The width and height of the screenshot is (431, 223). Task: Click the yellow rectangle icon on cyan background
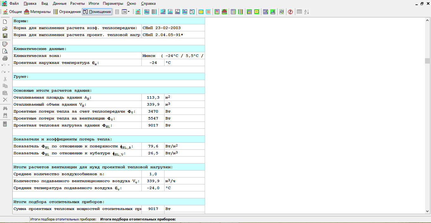coord(201,12)
